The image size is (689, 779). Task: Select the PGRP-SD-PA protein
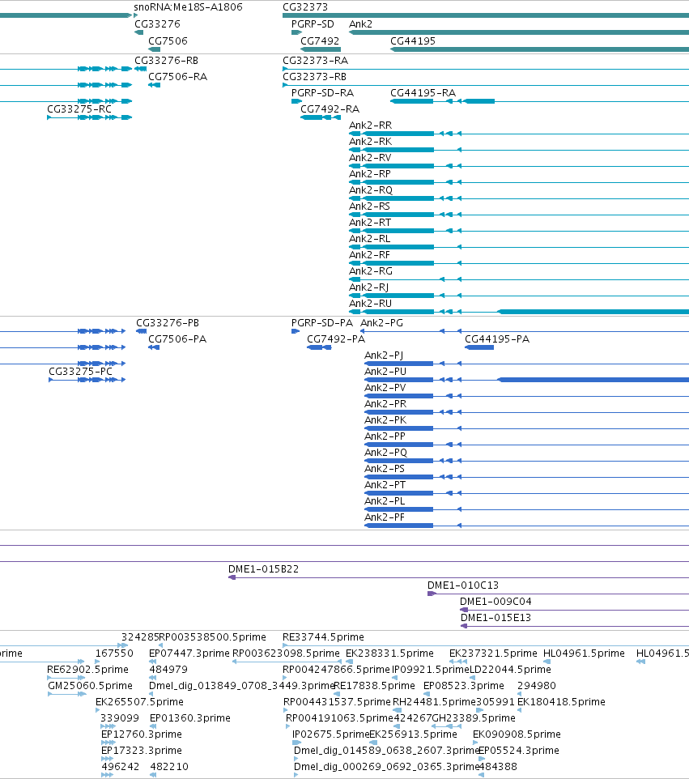point(296,331)
